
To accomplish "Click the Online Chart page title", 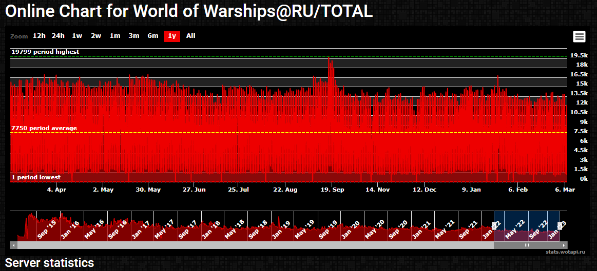I will click(x=189, y=11).
